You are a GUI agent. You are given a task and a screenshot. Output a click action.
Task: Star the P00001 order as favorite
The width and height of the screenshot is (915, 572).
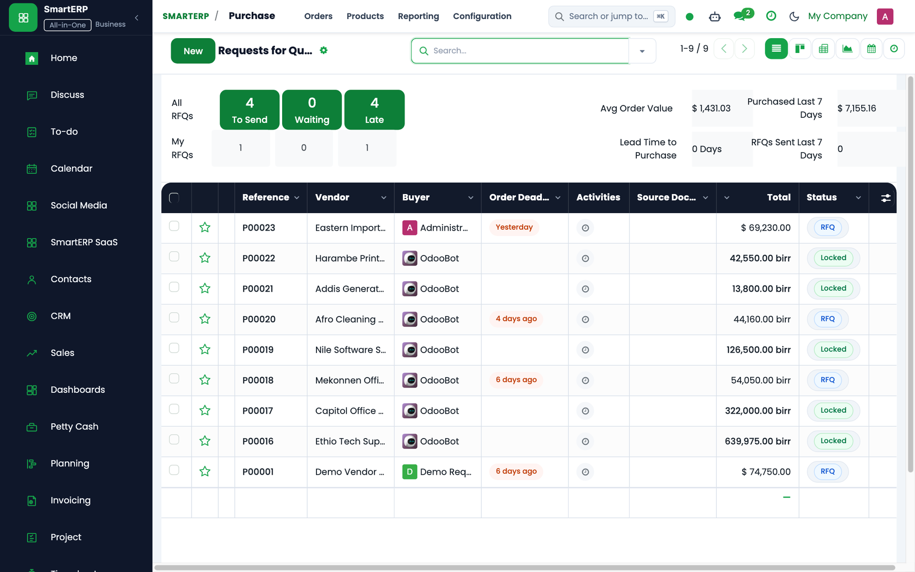point(205,471)
